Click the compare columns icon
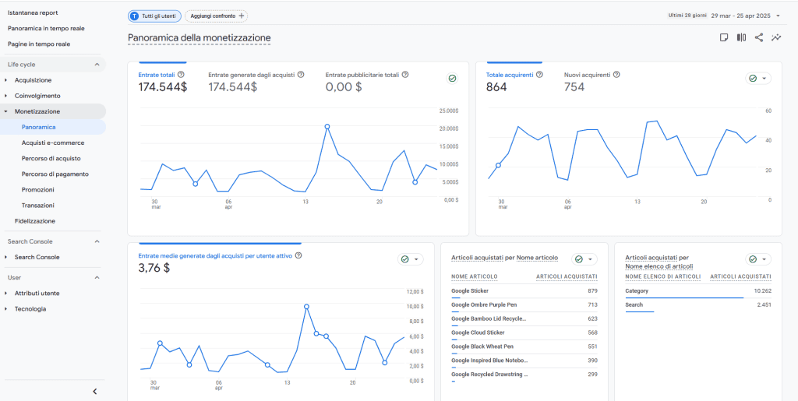Image resolution: width=798 pixels, height=401 pixels. (741, 37)
